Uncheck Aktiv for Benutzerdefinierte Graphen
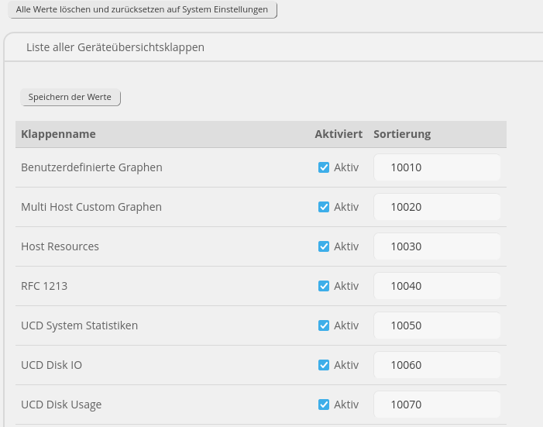The image size is (543, 427). click(324, 167)
